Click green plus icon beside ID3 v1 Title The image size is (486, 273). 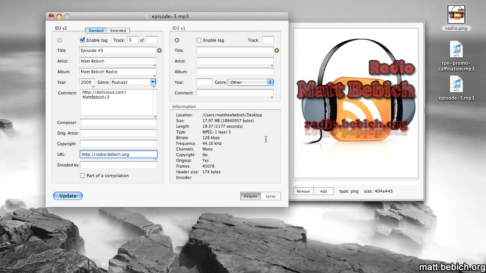point(277,50)
